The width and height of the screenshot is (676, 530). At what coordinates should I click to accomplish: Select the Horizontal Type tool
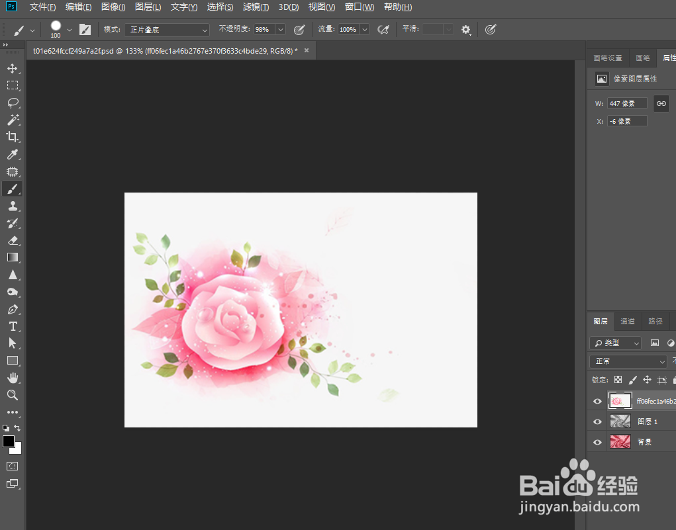pos(13,326)
